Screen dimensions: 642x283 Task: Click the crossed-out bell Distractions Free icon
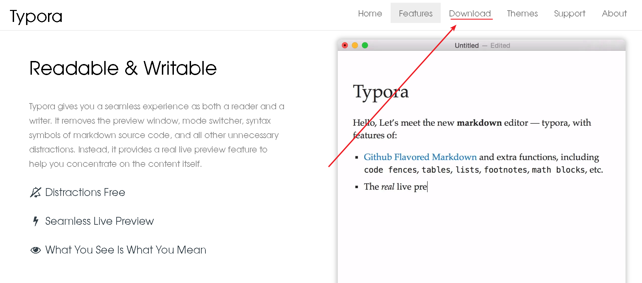pos(35,192)
